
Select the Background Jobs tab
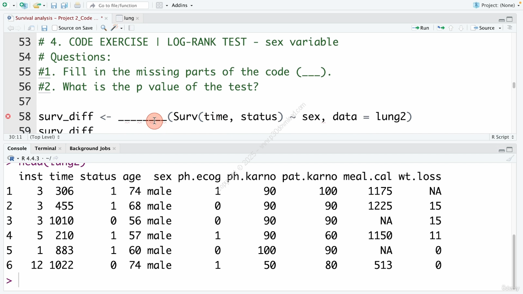[90, 148]
